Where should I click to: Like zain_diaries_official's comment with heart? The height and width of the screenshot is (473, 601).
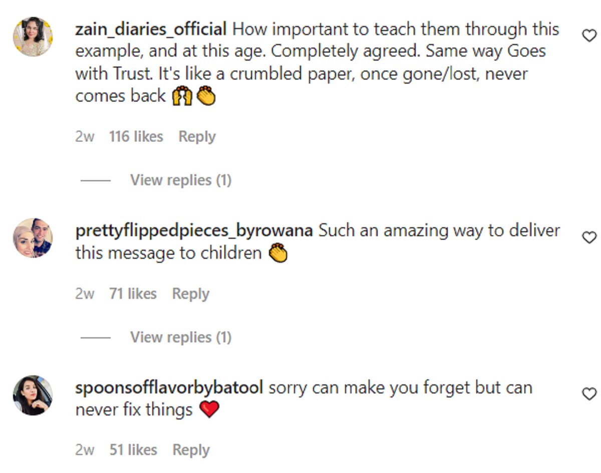589,36
